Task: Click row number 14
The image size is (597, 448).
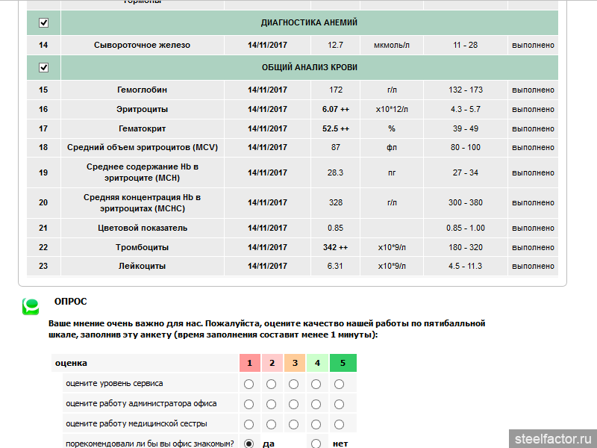Action: tap(43, 45)
